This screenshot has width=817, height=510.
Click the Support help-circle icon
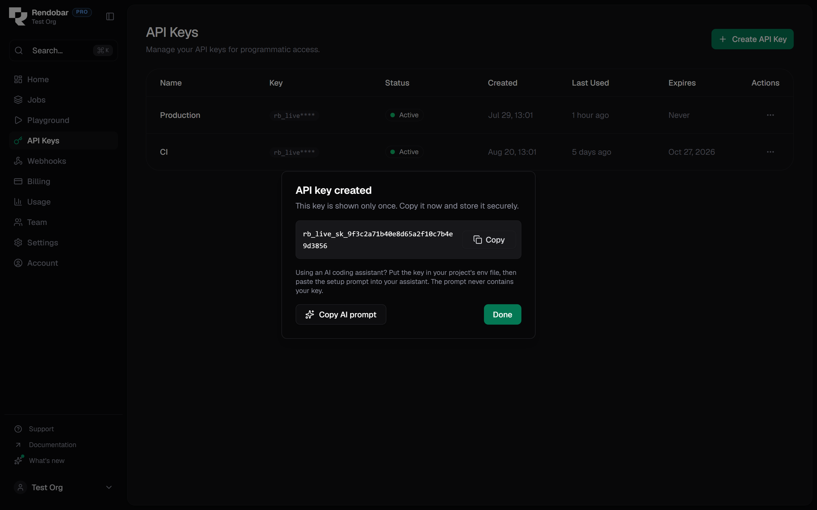pyautogui.click(x=18, y=429)
